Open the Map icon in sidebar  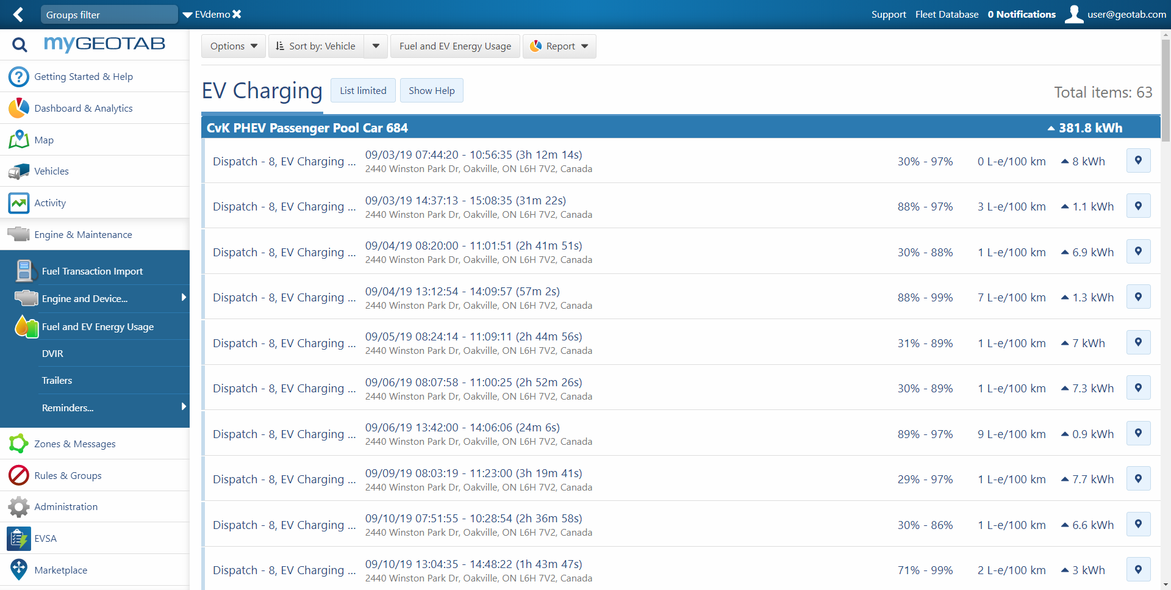(x=19, y=140)
